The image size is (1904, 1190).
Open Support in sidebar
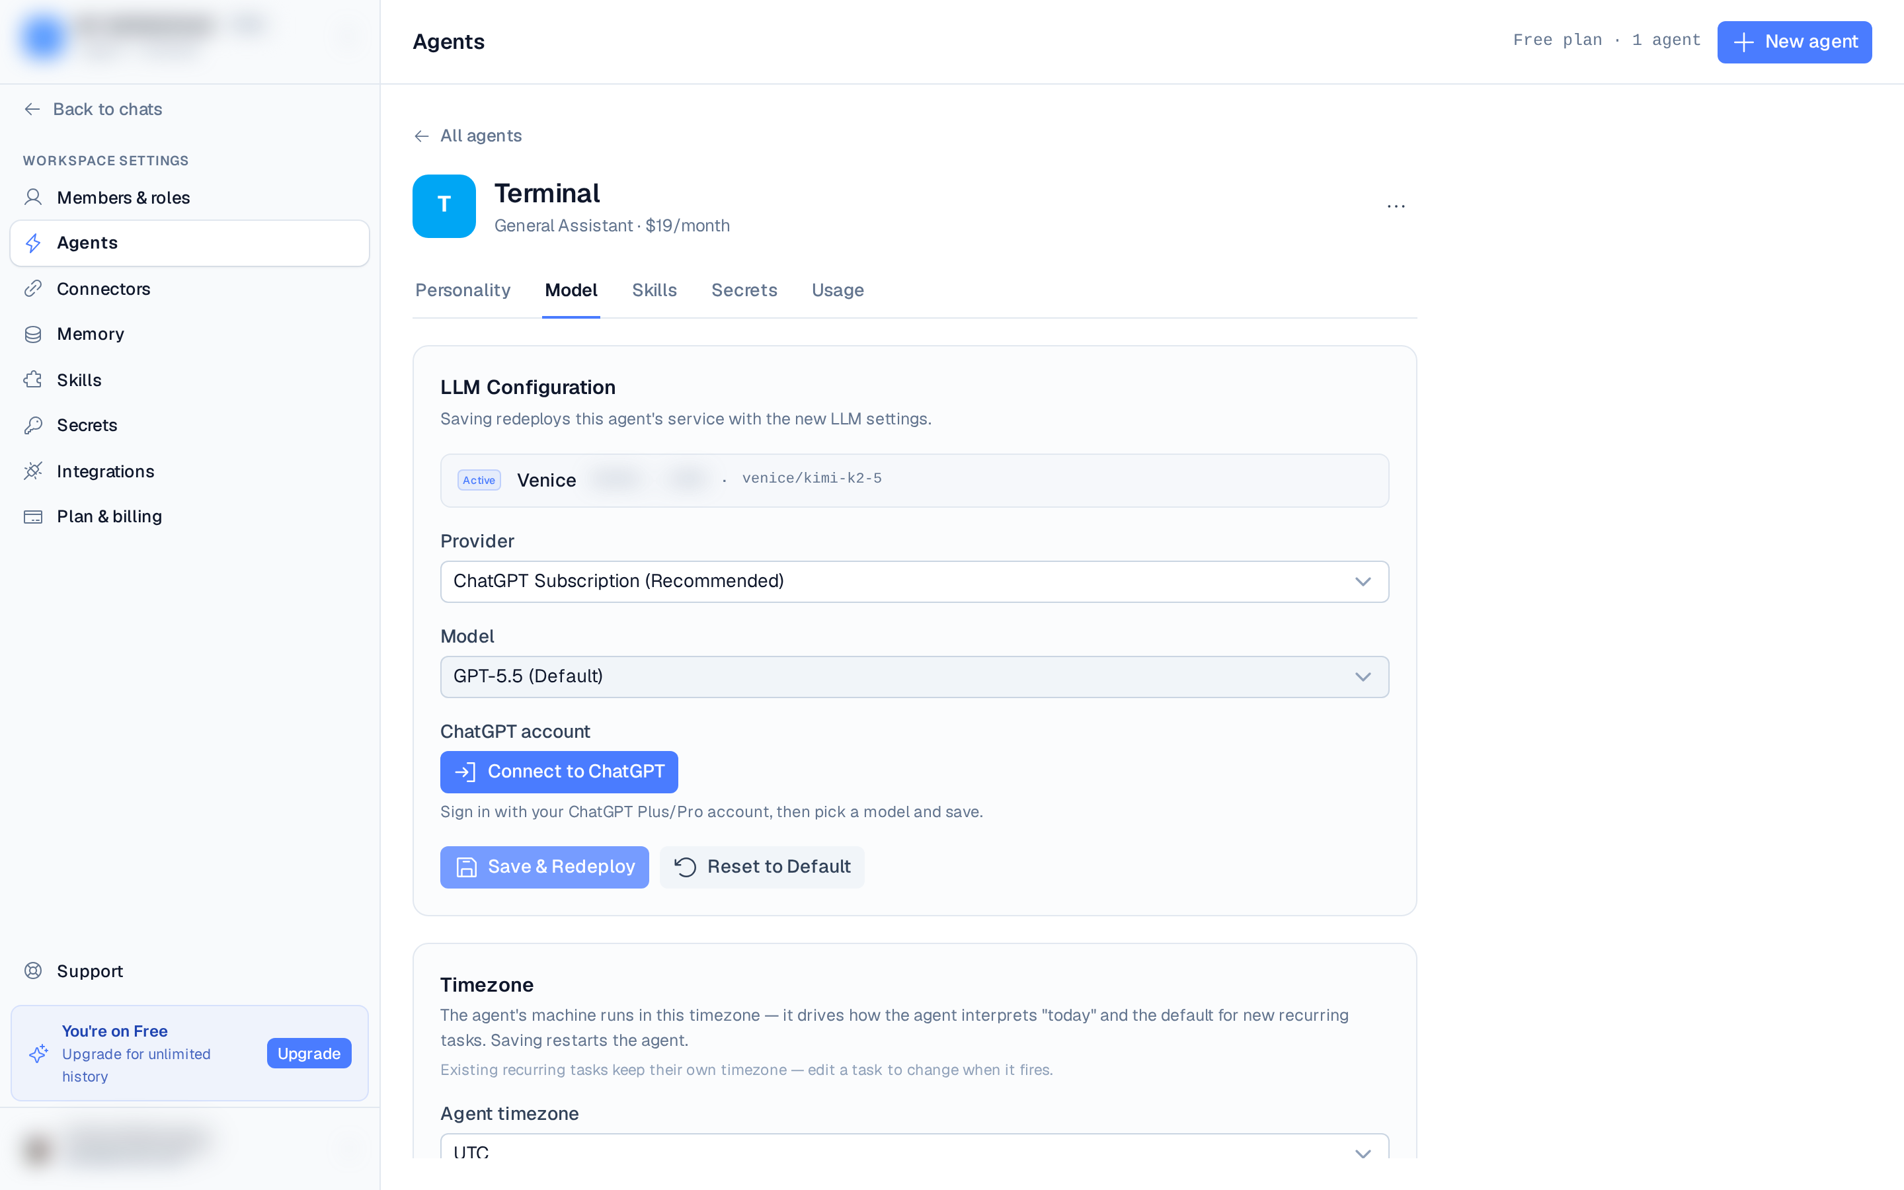pos(190,971)
